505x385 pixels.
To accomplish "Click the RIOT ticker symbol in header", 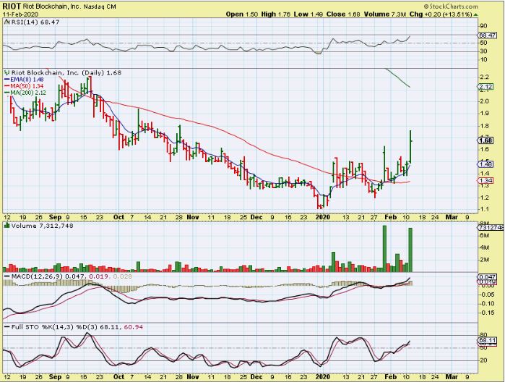I will point(12,6).
